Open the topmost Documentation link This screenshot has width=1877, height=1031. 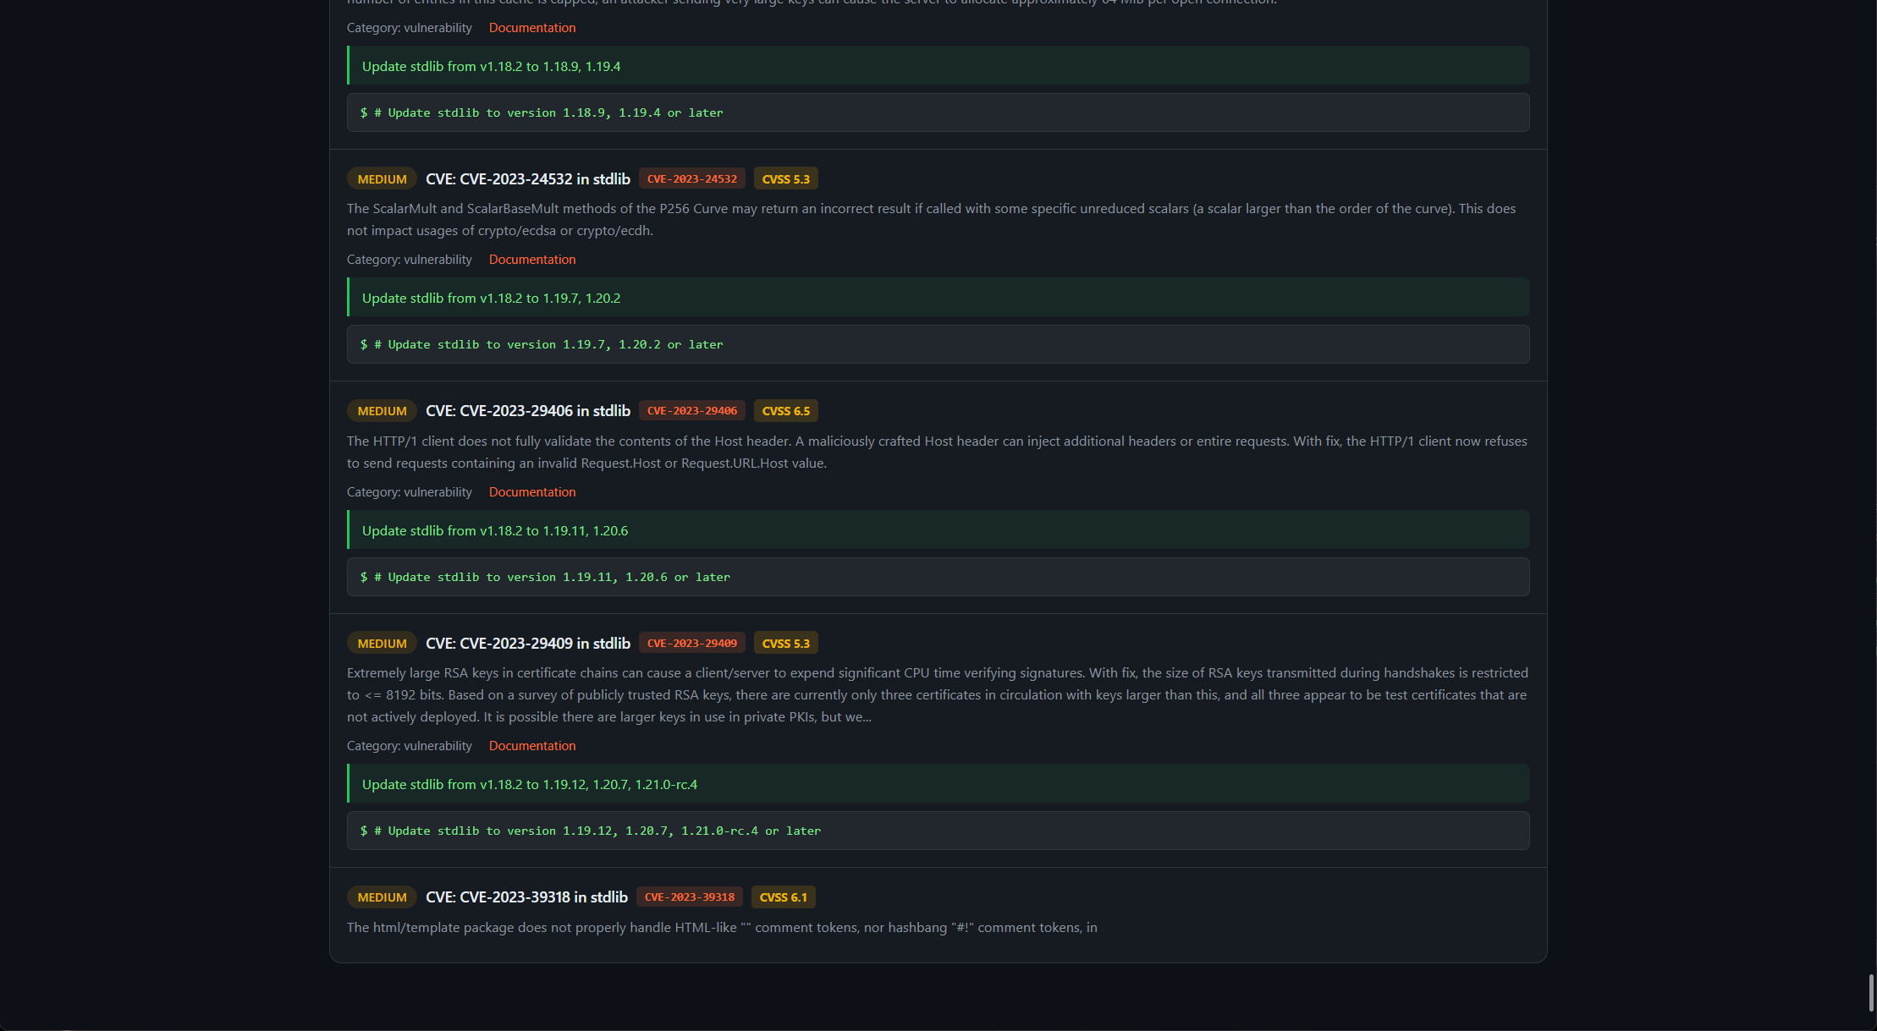531,27
